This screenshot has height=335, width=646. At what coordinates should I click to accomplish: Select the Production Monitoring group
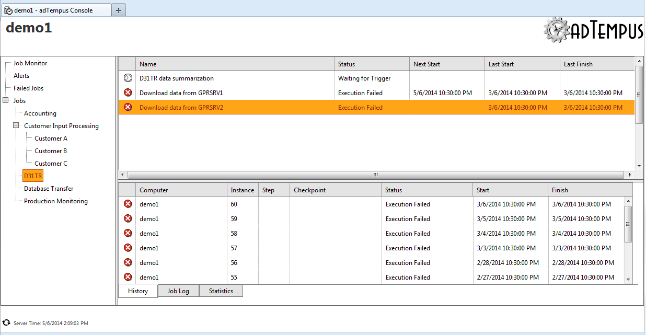coord(56,201)
